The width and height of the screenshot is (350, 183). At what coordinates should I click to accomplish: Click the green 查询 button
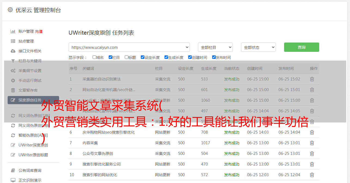tap(301, 47)
